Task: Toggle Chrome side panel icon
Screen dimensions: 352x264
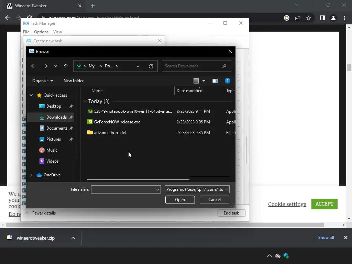Action: tap(322, 18)
